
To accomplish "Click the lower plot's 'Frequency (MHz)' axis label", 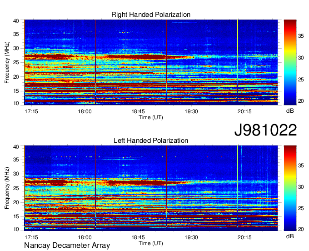I will 7,188.
